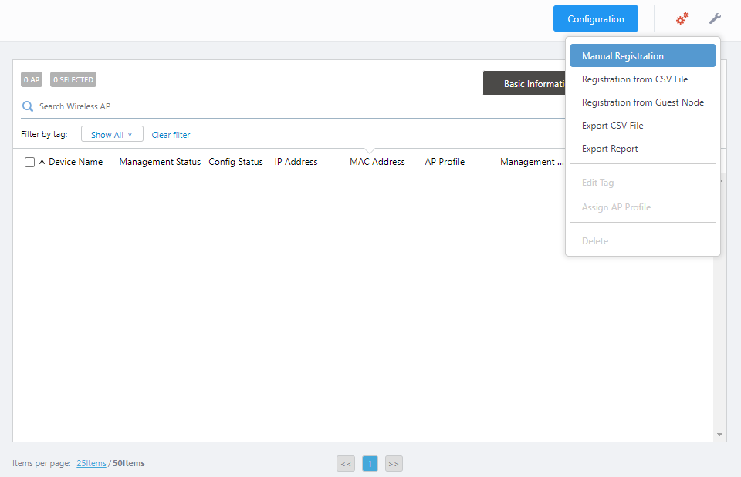Image resolution: width=741 pixels, height=477 pixels.
Task: Set items per page to 25Items
Action: 91,463
